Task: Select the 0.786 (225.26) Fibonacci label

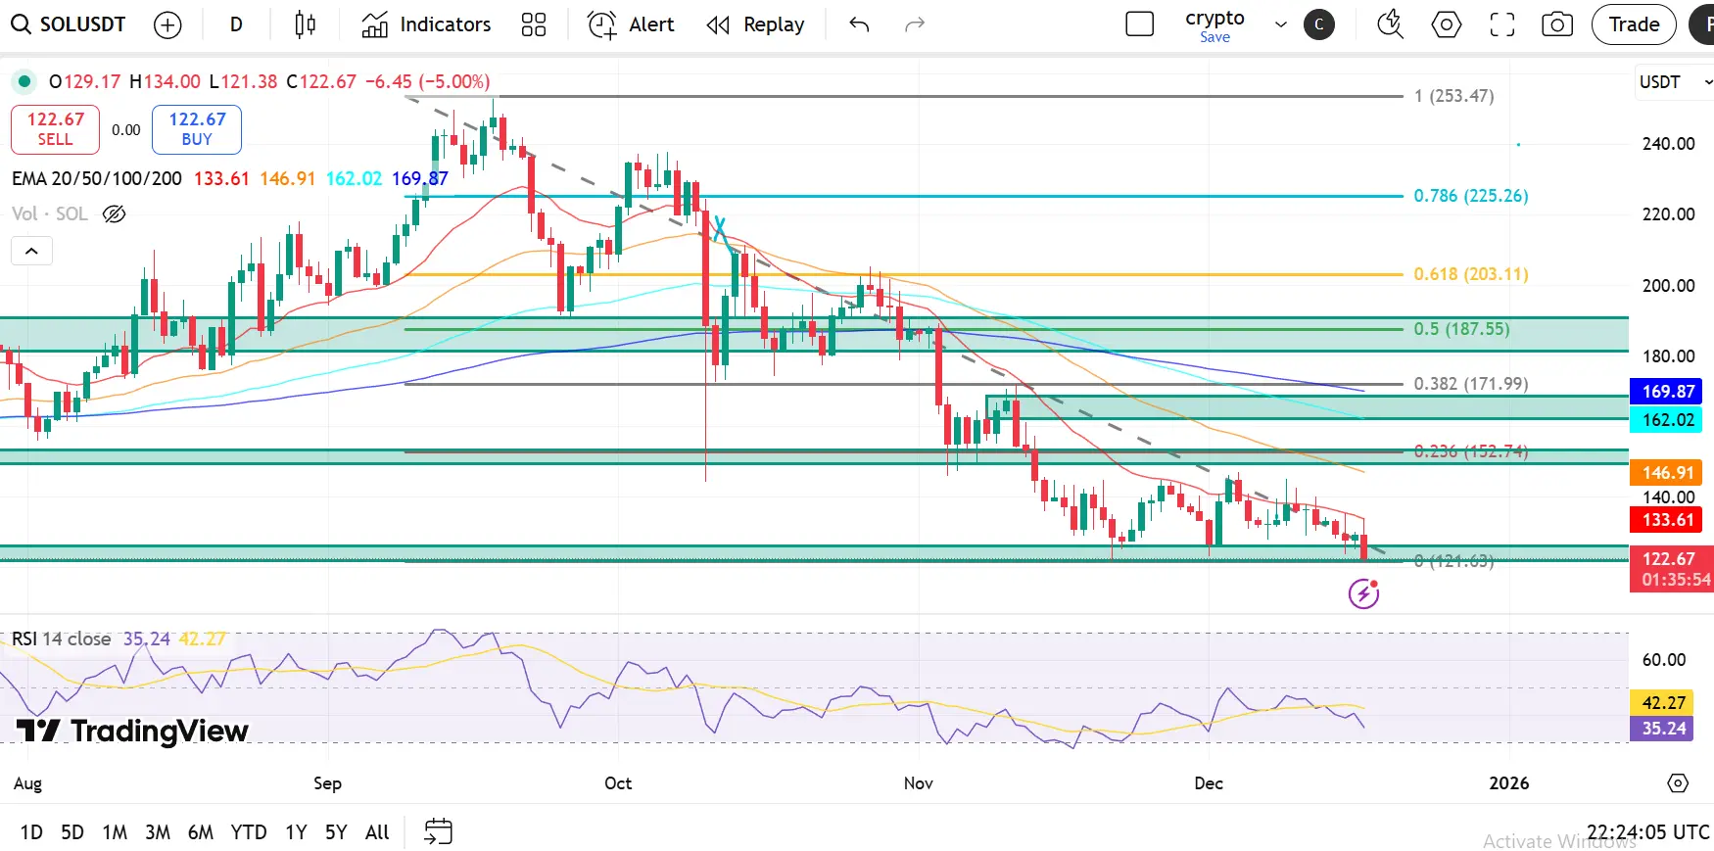Action: [x=1470, y=196]
